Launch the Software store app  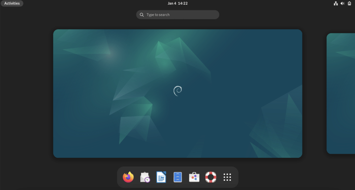click(x=194, y=177)
